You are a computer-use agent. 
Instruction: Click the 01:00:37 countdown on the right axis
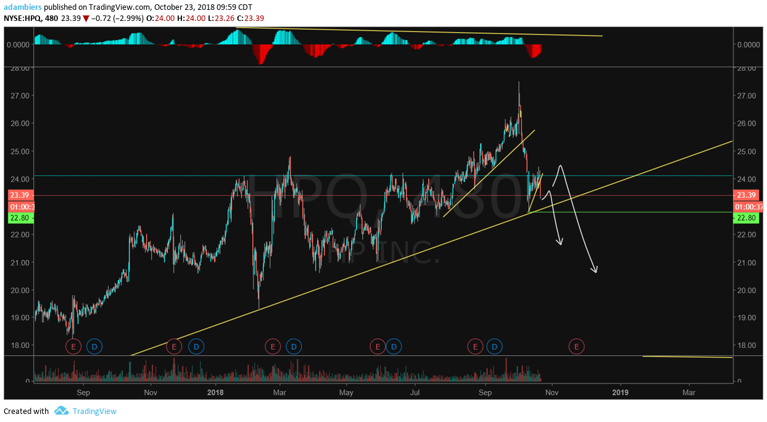pyautogui.click(x=748, y=207)
